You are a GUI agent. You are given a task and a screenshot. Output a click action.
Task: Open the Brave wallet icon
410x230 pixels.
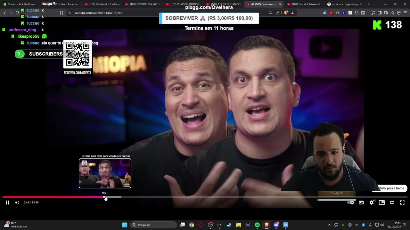coord(386,13)
